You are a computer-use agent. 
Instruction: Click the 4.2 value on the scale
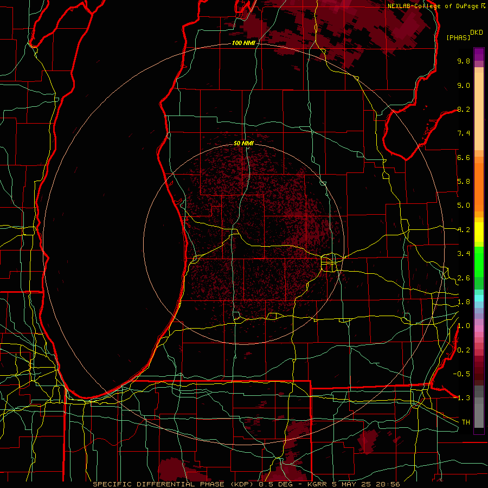click(464, 230)
